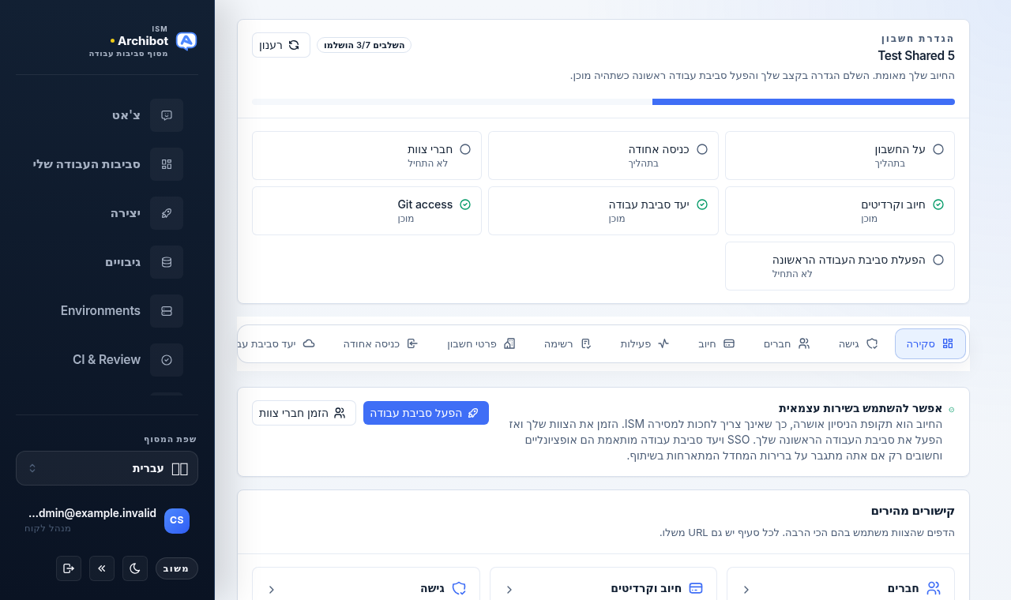Click the Refresh (רענון) button
Image resolution: width=1011 pixels, height=600 pixels.
pos(281,45)
